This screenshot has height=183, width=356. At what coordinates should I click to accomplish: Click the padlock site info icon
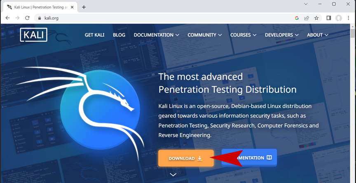(40, 18)
